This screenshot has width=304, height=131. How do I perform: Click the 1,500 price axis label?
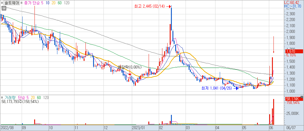tap(291, 61)
